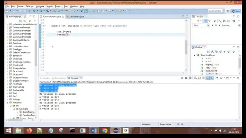Toggle Show Console When Standard Out Changes
Viewport: 246px width, 138px height.
pos(208,78)
